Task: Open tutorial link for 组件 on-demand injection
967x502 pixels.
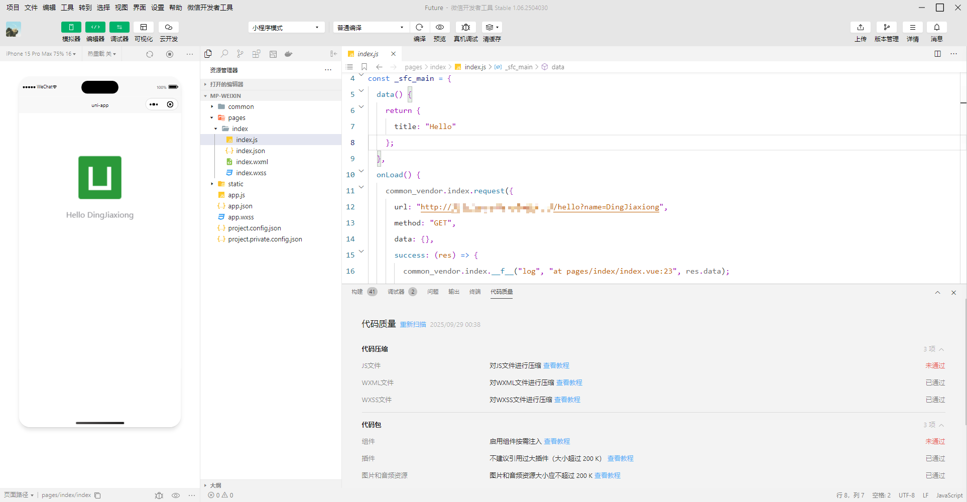Action: pos(557,441)
